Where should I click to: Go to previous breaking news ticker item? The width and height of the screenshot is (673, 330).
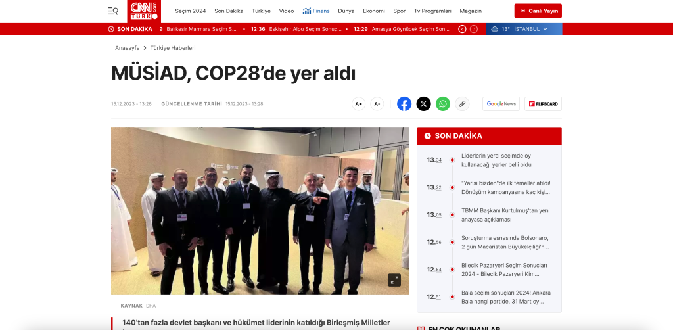462,29
